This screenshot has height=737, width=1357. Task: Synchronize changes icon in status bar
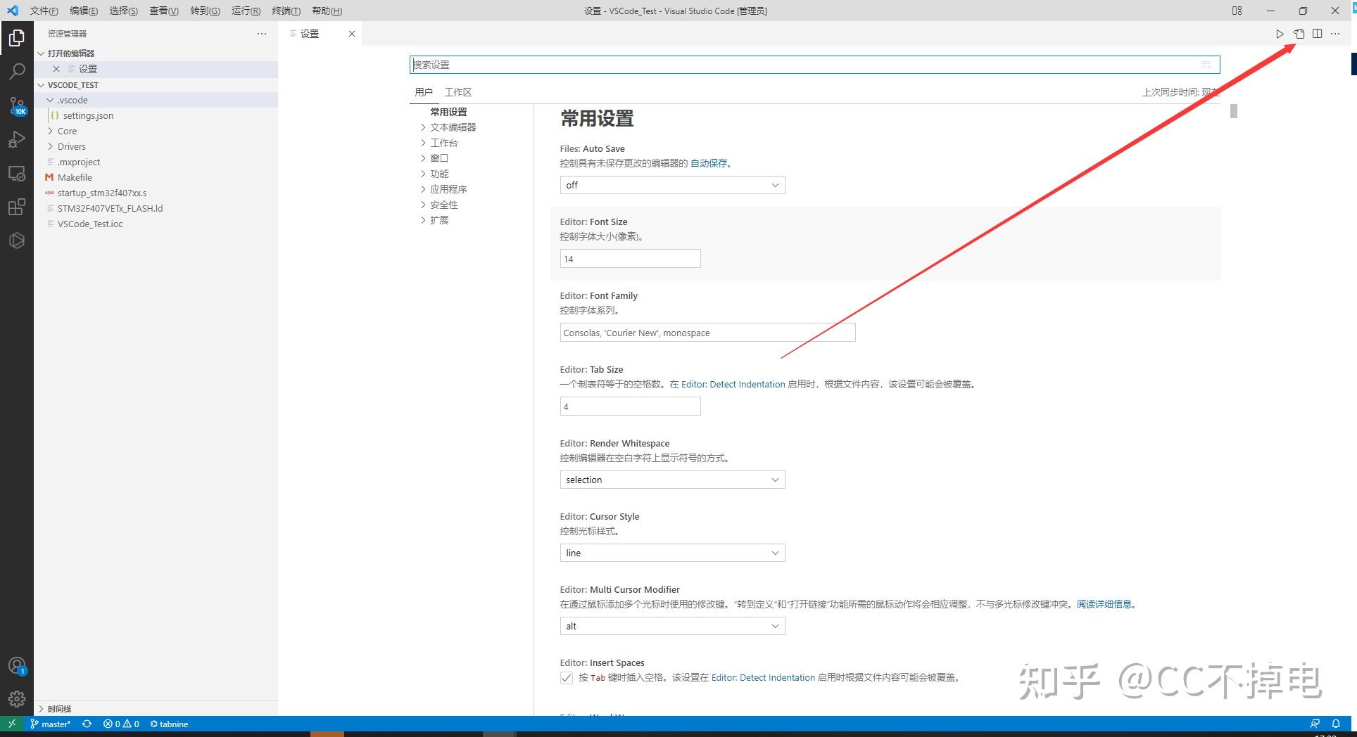tap(87, 724)
